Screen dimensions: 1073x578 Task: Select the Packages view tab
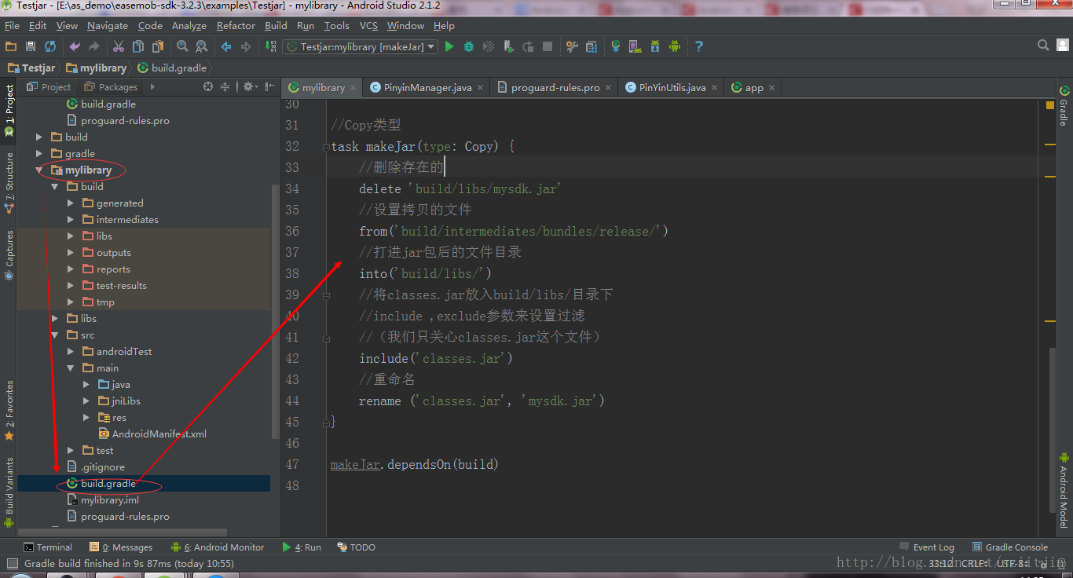point(111,86)
